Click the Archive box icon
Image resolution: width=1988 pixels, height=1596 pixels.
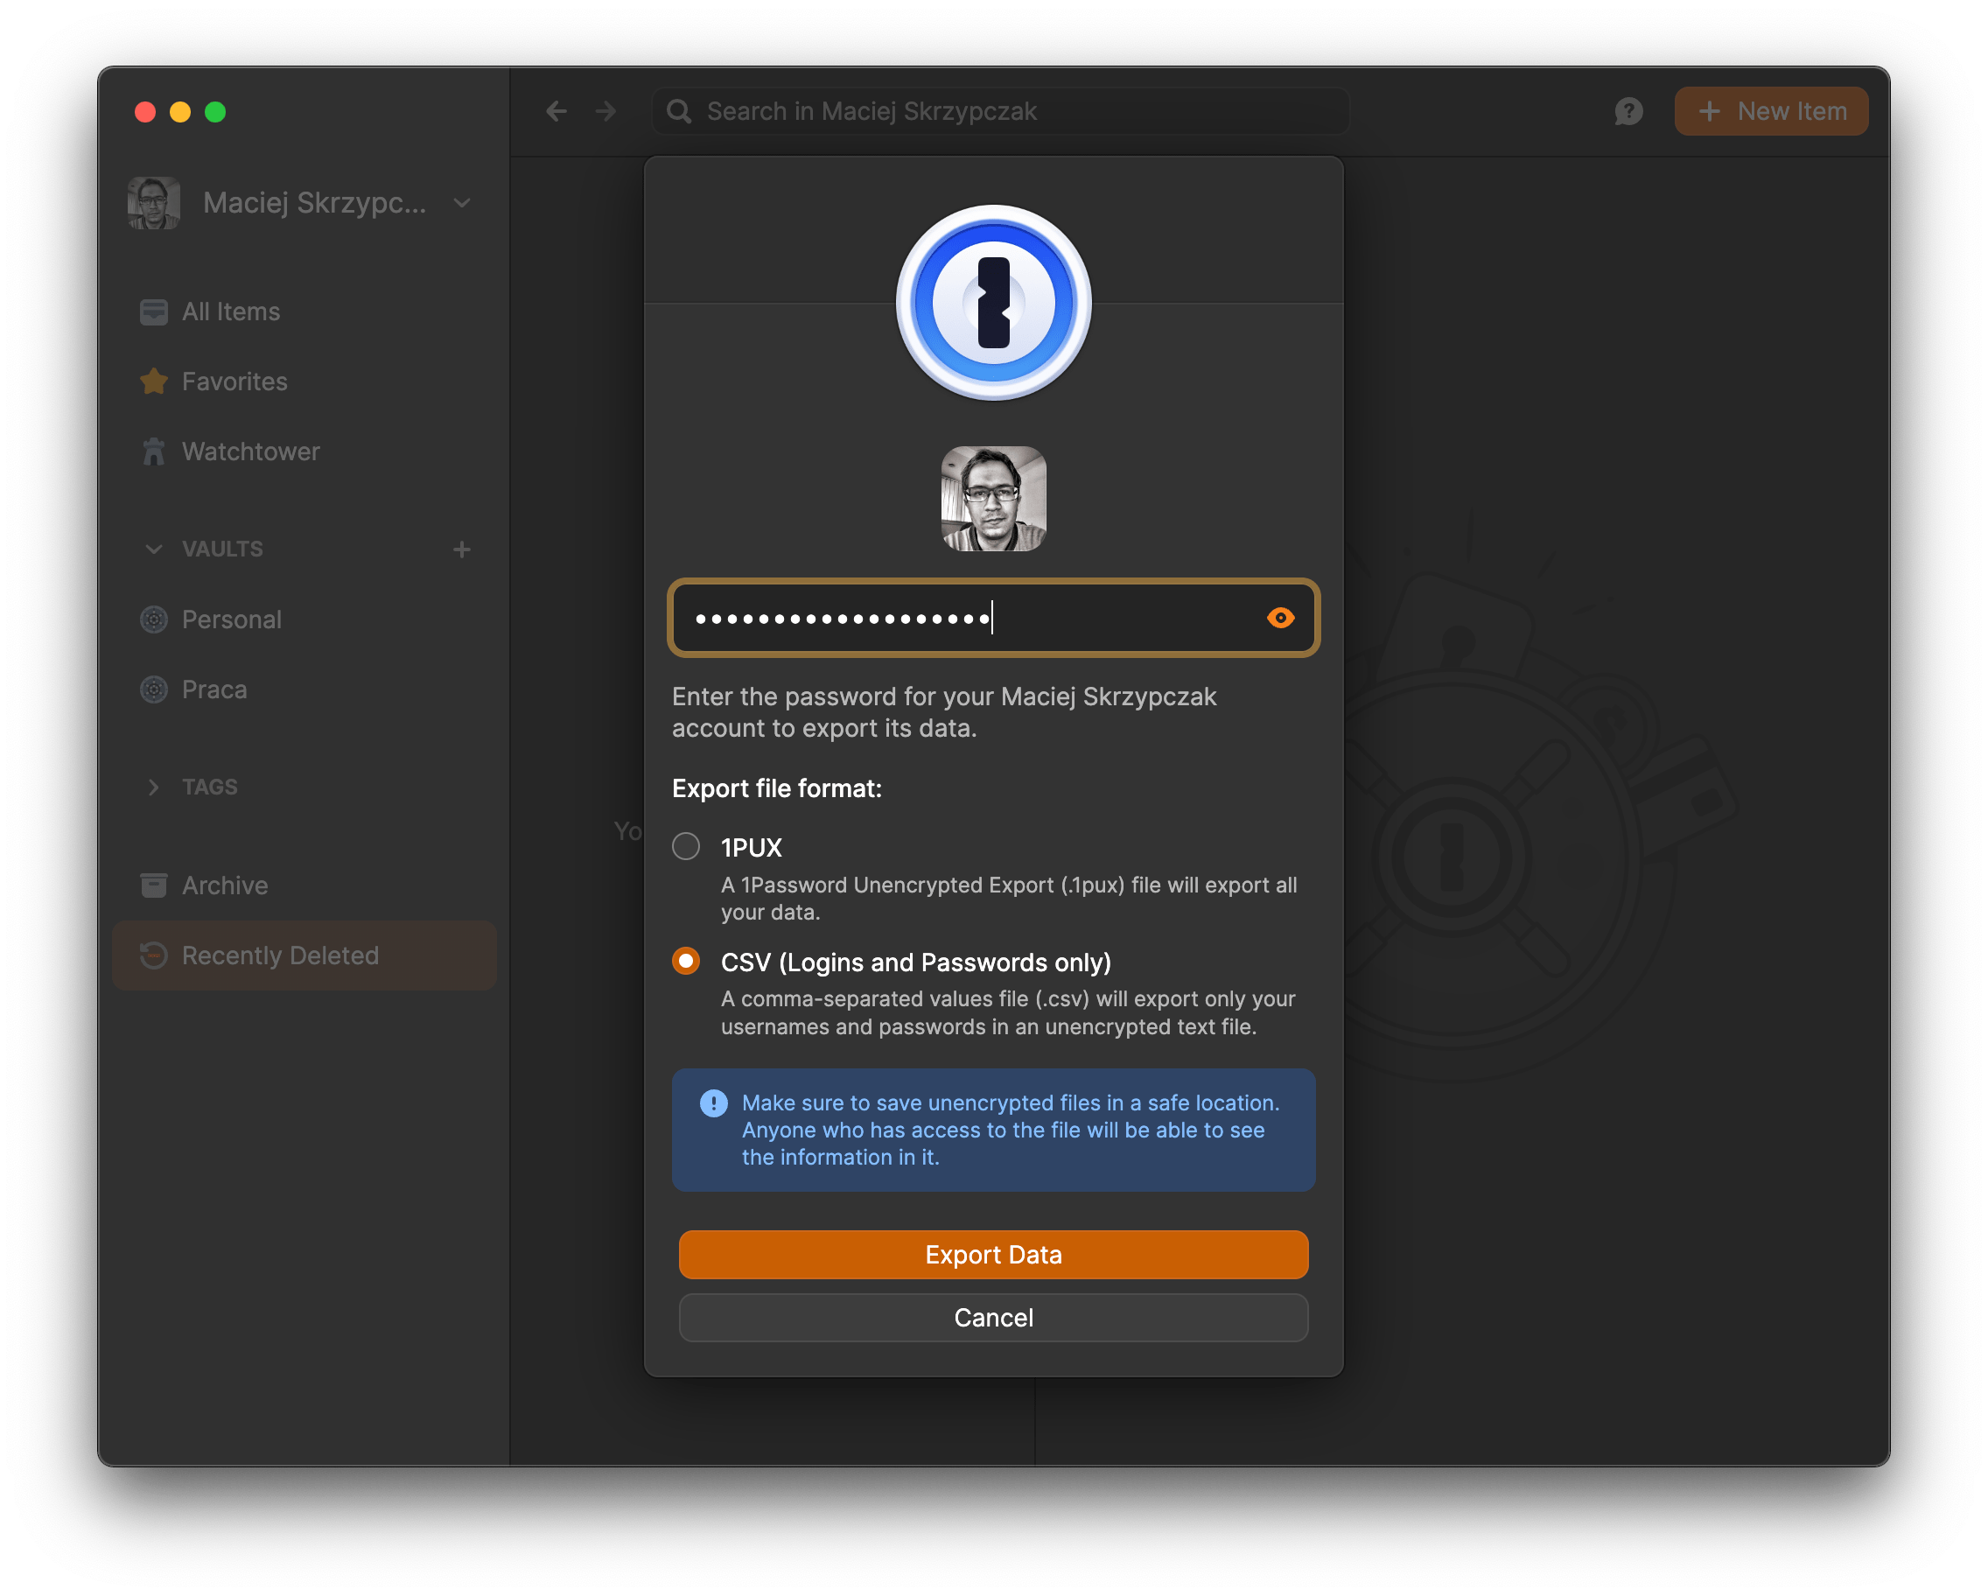(153, 885)
